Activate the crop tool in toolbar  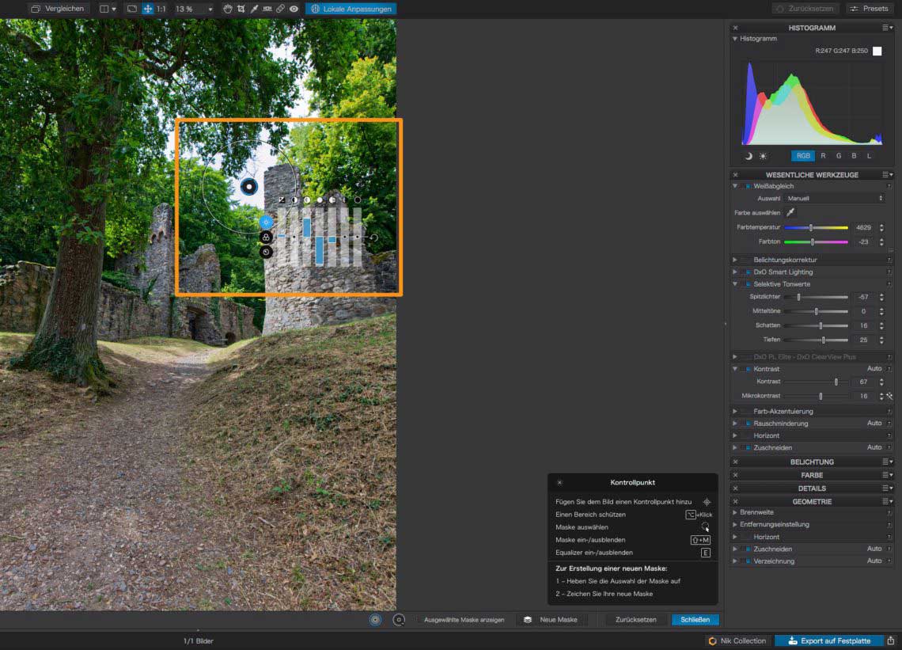tap(241, 9)
